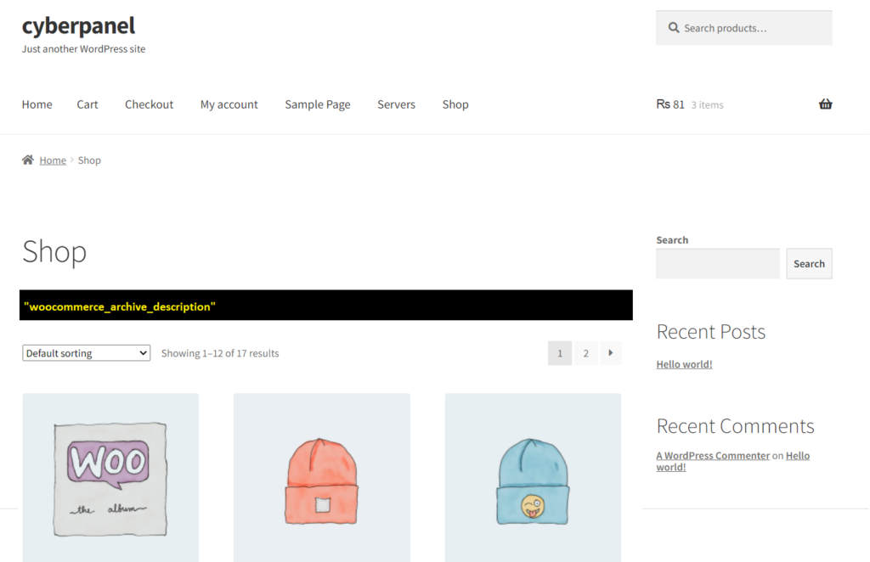Open the blue emoji beanie product image
The image size is (870, 562).
click(534, 478)
